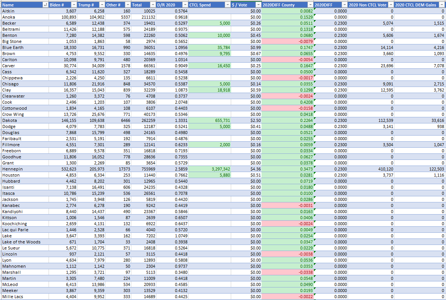Open the D/R 2020 column filter dropdown

click(x=185, y=5)
